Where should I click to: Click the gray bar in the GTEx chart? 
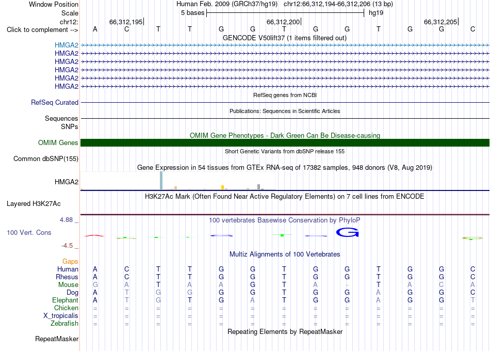point(258,187)
